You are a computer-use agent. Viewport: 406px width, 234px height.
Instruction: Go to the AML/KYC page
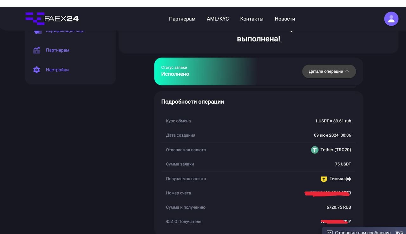pos(218,19)
